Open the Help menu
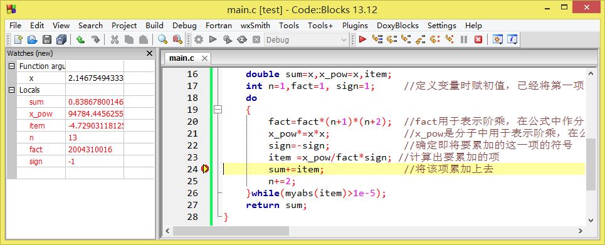This screenshot has height=245, width=605. (x=473, y=26)
